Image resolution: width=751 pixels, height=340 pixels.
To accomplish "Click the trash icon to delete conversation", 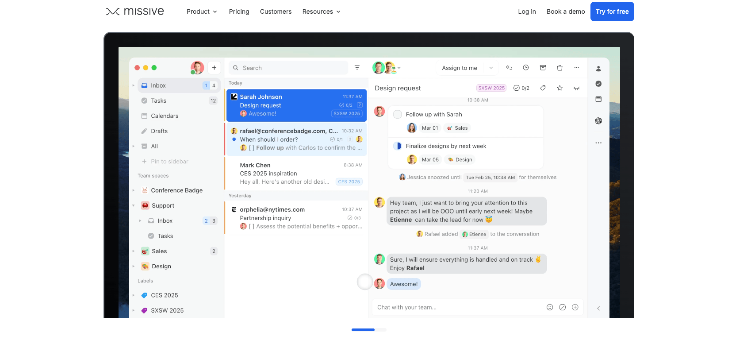I will click(x=559, y=68).
